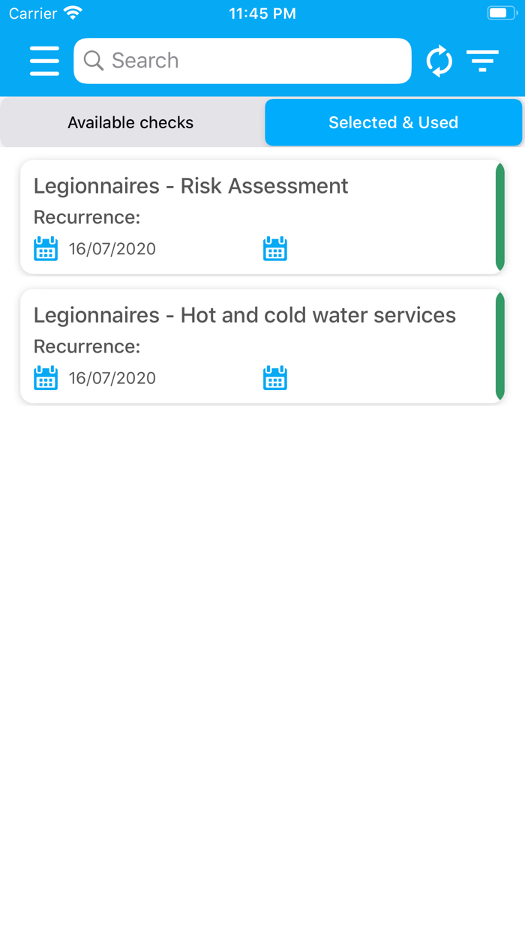Viewport: 525px width, 933px height.
Task: Tap the 16/07/2020 date on Hot and cold water card
Action: point(112,378)
